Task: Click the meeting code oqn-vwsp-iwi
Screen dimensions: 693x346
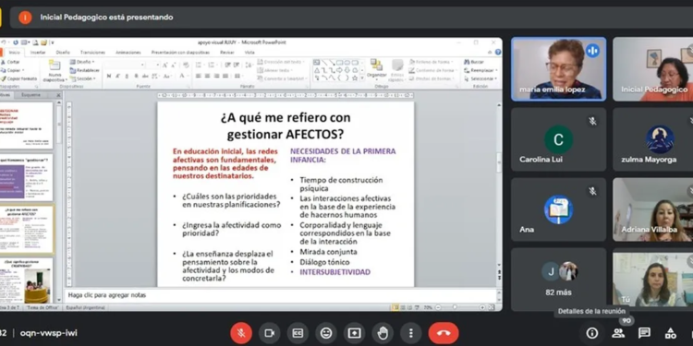Action: click(49, 333)
